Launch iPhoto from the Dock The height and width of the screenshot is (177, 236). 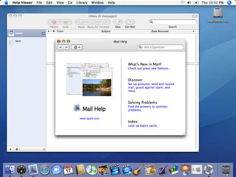[x=104, y=170]
